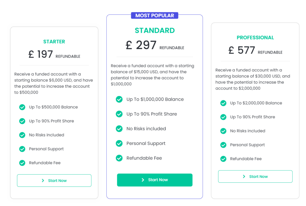Select the STANDARD plan heading
This screenshot has height=206, width=306.
click(x=154, y=30)
